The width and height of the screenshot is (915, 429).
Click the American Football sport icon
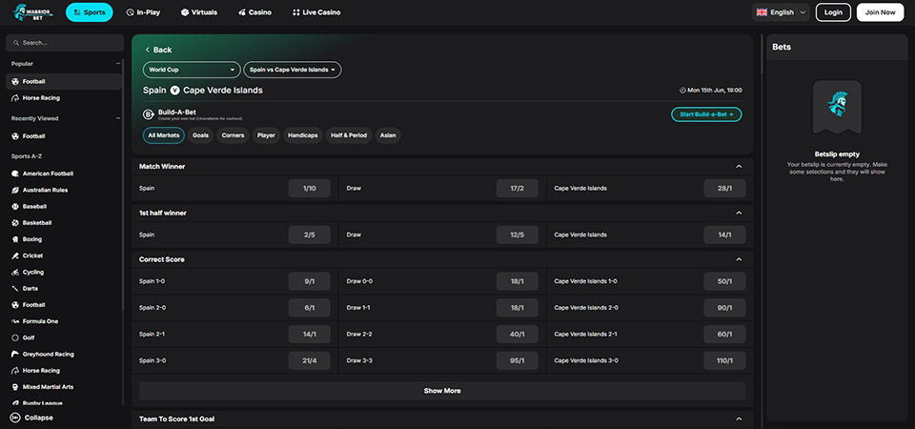pyautogui.click(x=15, y=174)
